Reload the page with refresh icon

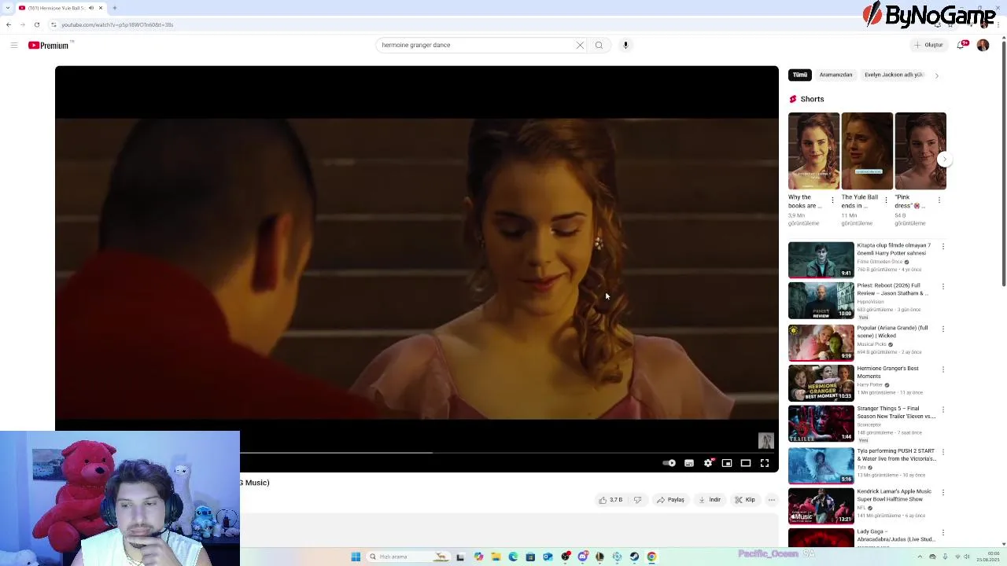[36, 24]
